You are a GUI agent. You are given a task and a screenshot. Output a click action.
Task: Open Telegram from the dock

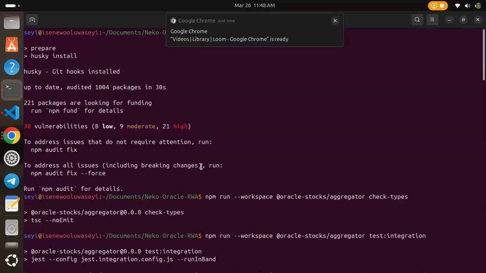tap(12, 181)
